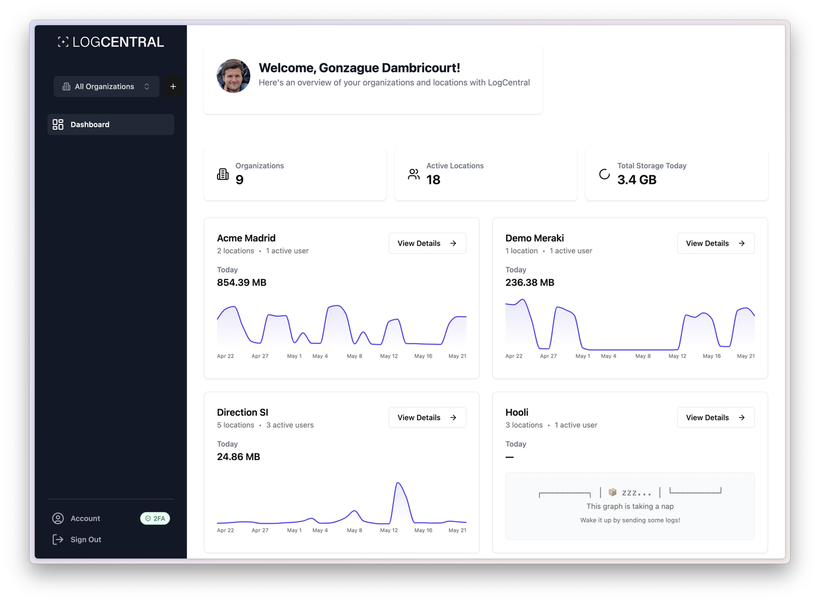This screenshot has height=603, width=820.
Task: Click the sleeping graph placeholder on Hooli card
Action: [x=630, y=506]
